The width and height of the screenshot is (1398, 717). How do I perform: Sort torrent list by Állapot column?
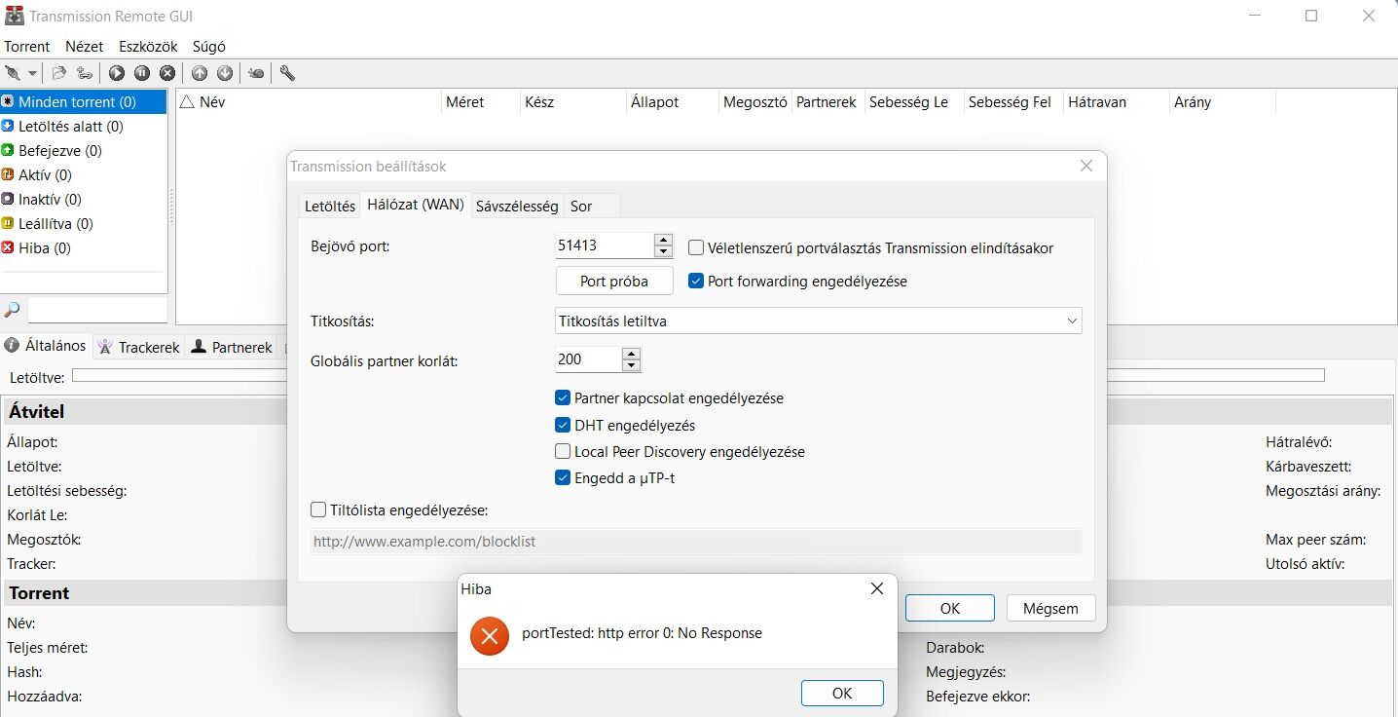click(672, 101)
